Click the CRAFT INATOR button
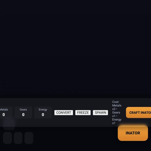This screenshot has width=151, height=151. click(x=139, y=112)
